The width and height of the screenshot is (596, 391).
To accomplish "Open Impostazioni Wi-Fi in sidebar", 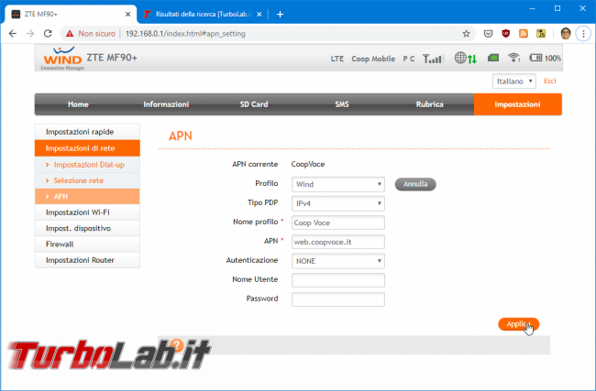I will tap(87, 212).
